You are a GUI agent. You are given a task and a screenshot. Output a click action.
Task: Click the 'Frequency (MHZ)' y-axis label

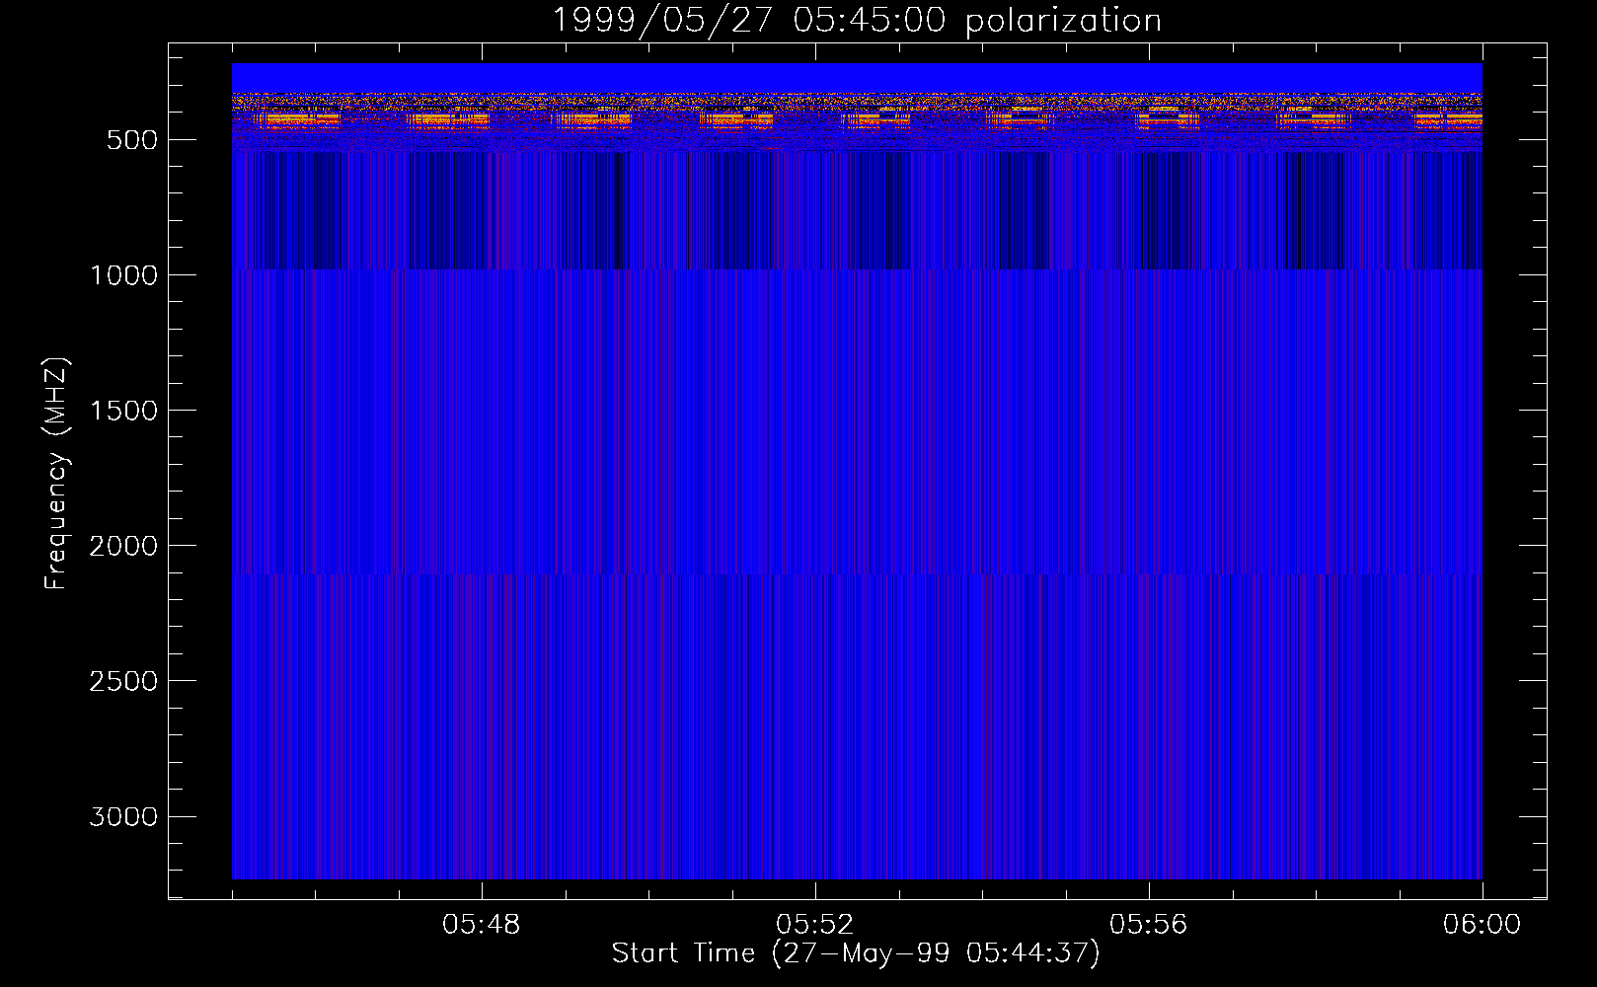tap(56, 474)
